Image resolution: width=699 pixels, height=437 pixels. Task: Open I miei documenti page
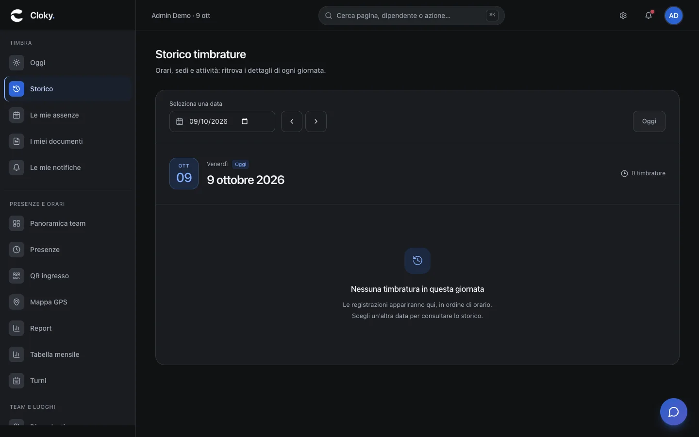68,141
